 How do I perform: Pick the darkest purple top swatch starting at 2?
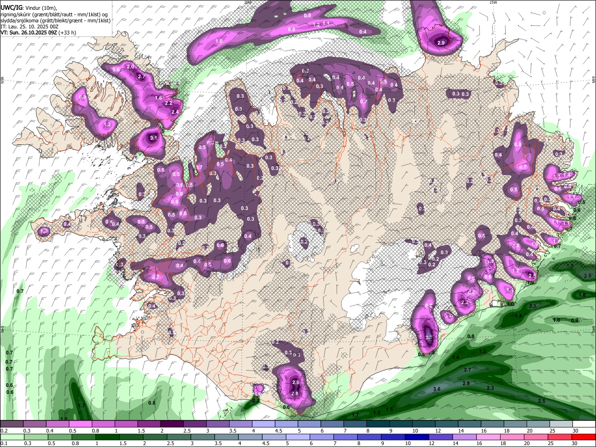[172, 424]
